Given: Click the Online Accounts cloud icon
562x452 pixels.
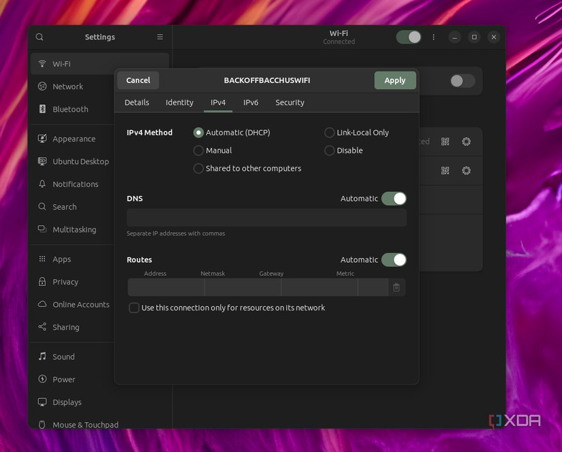Looking at the screenshot, I should coord(42,304).
